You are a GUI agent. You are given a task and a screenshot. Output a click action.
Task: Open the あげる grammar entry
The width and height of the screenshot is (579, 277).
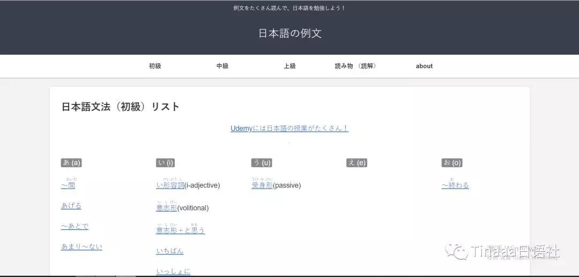pos(71,206)
